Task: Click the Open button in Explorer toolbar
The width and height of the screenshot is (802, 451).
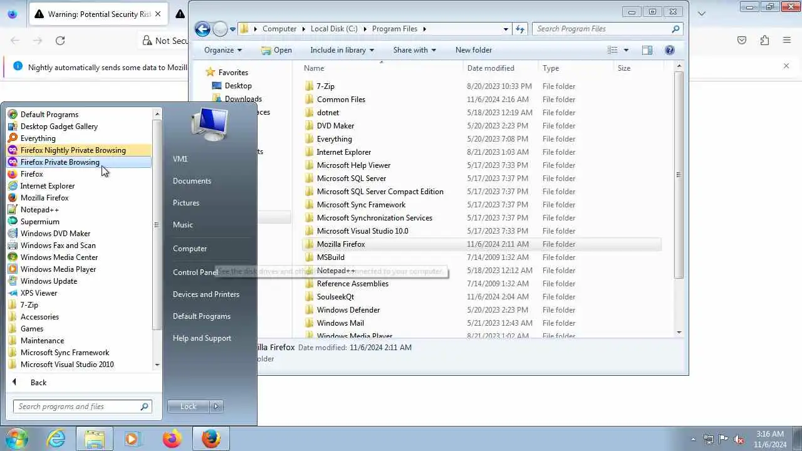Action: (x=276, y=50)
